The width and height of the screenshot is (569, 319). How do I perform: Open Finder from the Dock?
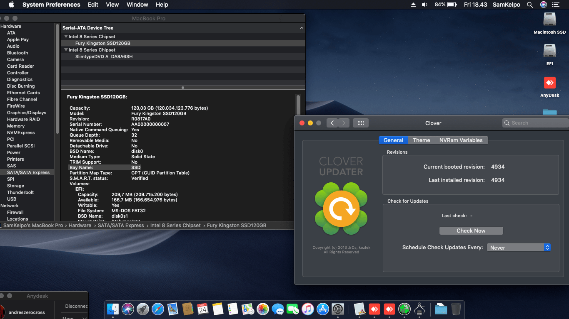point(113,309)
